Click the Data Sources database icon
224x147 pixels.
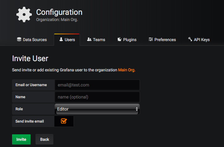click(19, 39)
